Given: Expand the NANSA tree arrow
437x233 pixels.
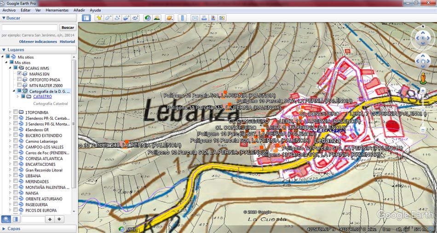Looking at the screenshot, I should [x=10, y=193].
